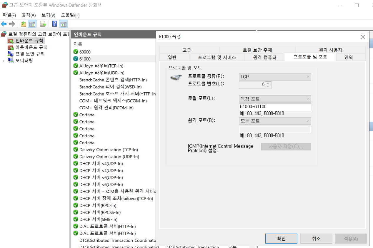Click the Export List toolbar icon
The image size is (373, 248).
(x=43, y=24)
